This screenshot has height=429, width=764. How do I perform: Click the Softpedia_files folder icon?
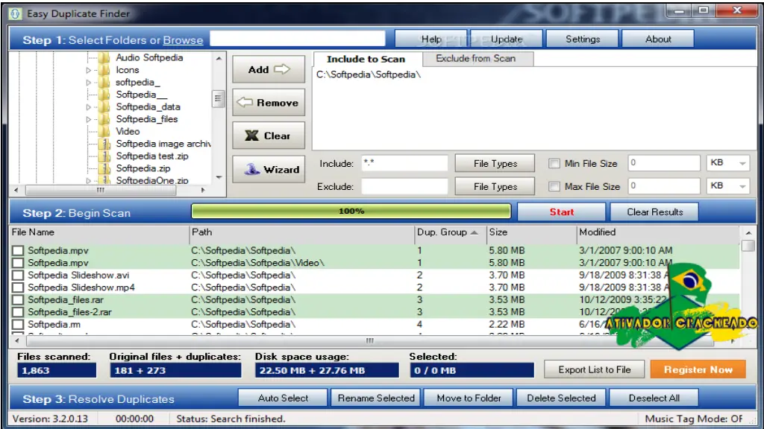click(104, 119)
